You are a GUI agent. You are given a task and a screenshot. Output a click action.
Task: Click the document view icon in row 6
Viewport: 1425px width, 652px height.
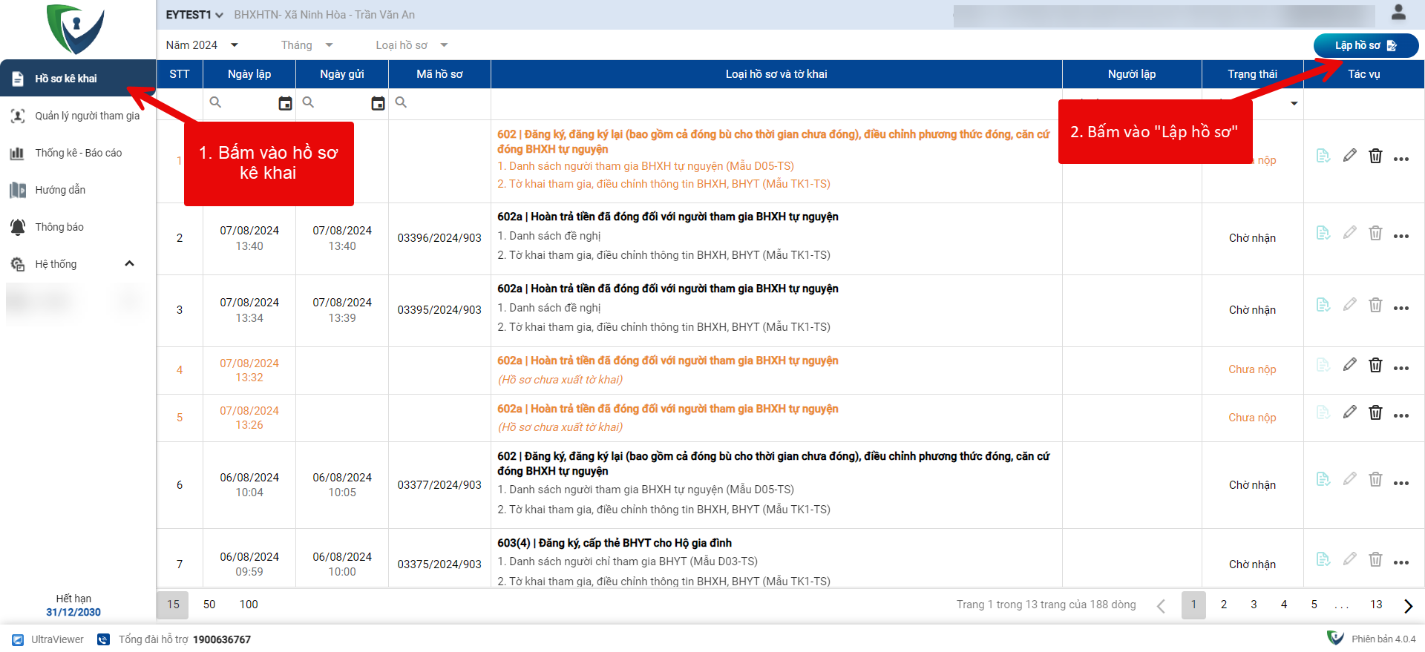point(1323,479)
